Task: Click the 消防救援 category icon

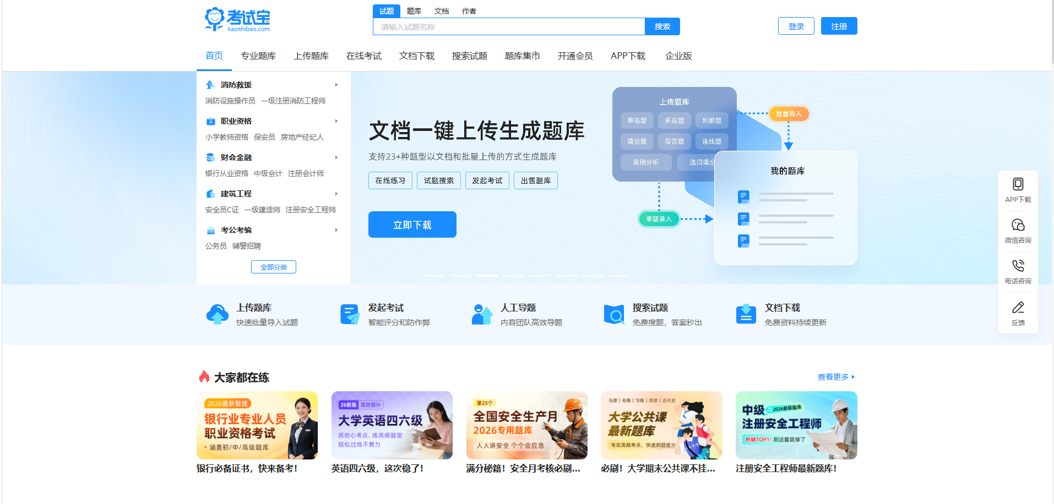Action: [210, 85]
